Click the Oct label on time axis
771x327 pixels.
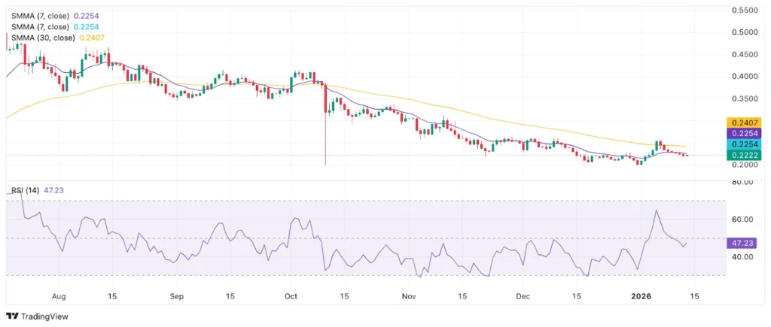291,297
